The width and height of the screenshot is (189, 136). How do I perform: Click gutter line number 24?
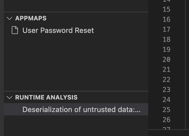[x=166, y=100]
